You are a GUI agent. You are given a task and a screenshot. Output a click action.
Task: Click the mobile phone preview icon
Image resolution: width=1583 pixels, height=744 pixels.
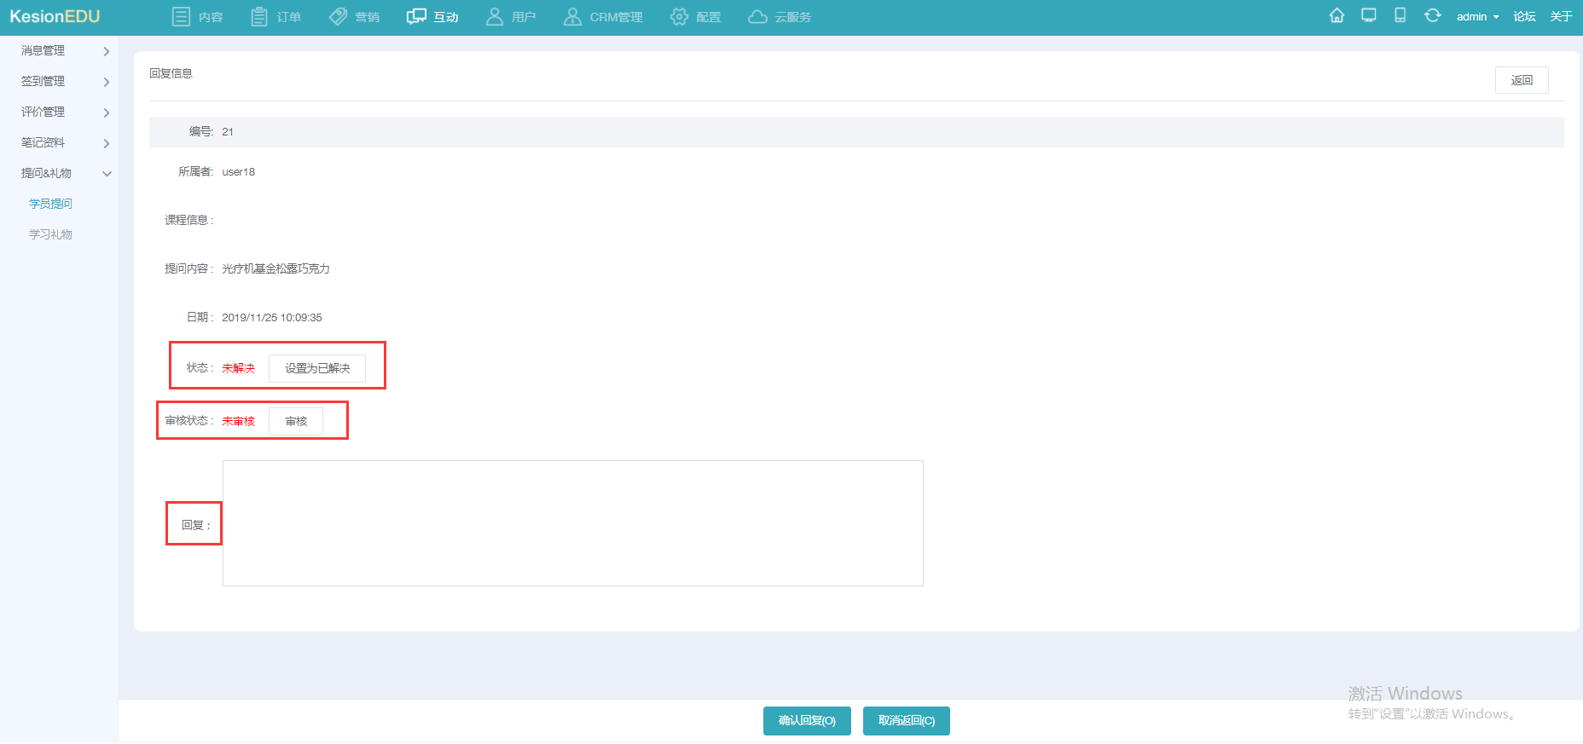point(1400,16)
